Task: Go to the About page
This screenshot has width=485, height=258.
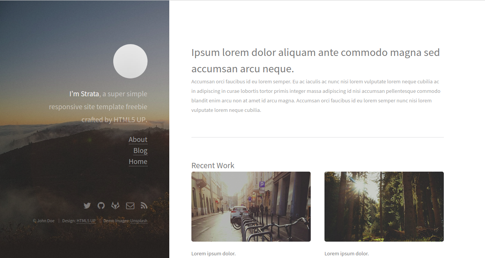Action: coord(138,140)
